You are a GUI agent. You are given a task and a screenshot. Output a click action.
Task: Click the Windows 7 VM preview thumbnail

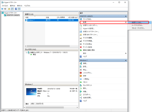(x=31, y=92)
